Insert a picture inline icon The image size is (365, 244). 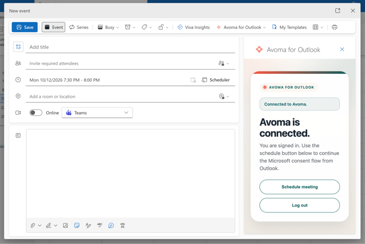point(65,226)
